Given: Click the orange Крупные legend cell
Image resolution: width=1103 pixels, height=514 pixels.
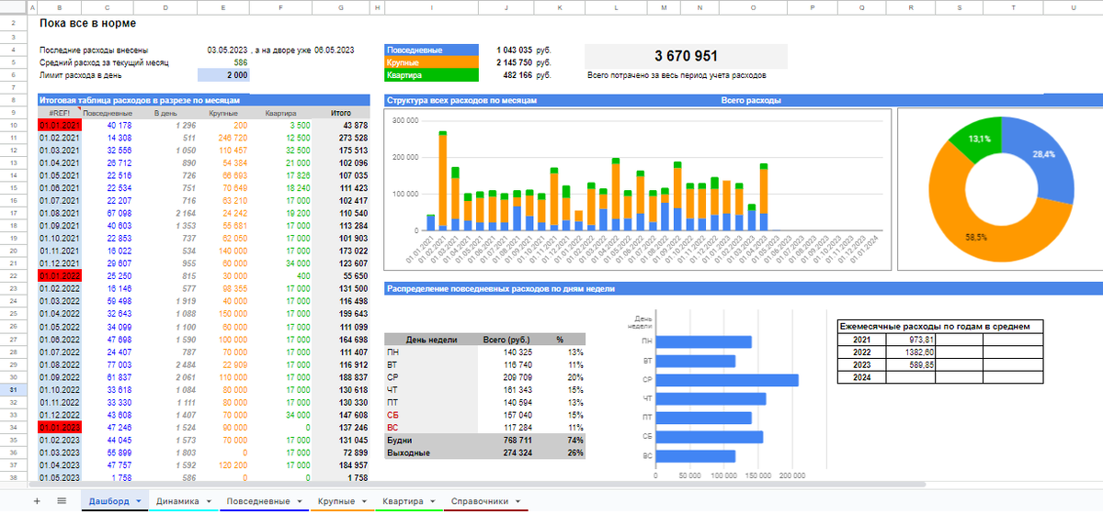Looking at the screenshot, I should [431, 62].
